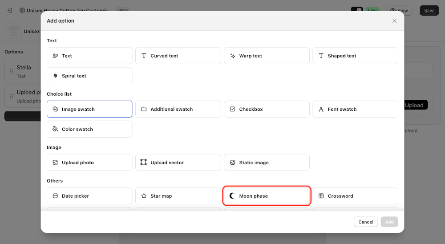Screen dimensions: 445x244
Task: Select the Image swatch option
Action: coord(89,109)
